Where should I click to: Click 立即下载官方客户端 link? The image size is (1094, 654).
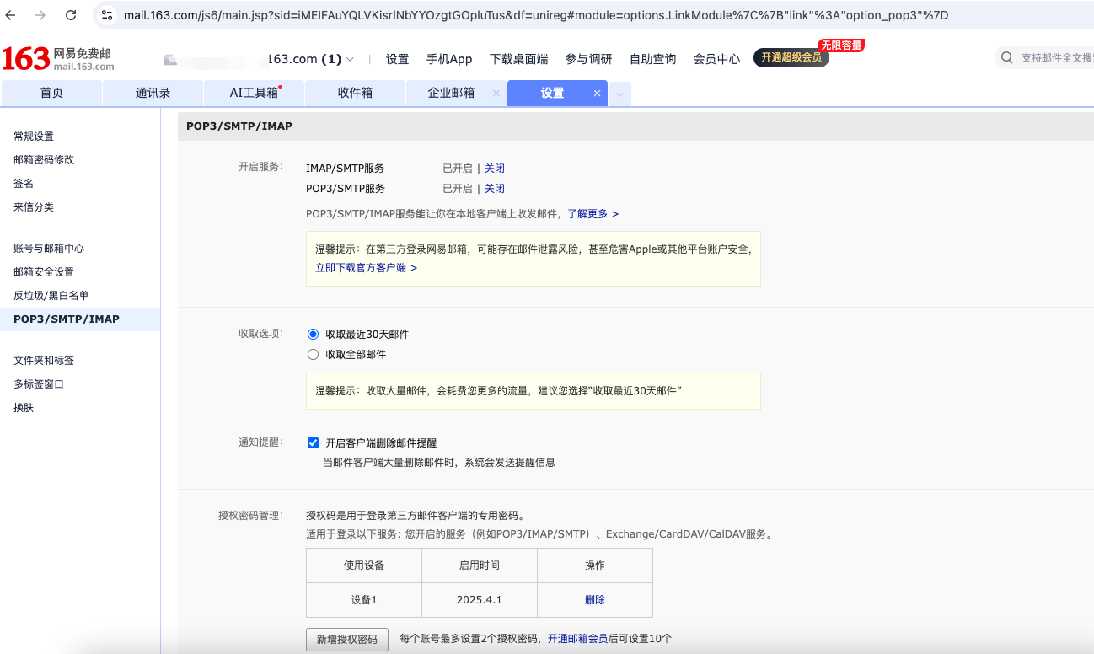click(366, 268)
